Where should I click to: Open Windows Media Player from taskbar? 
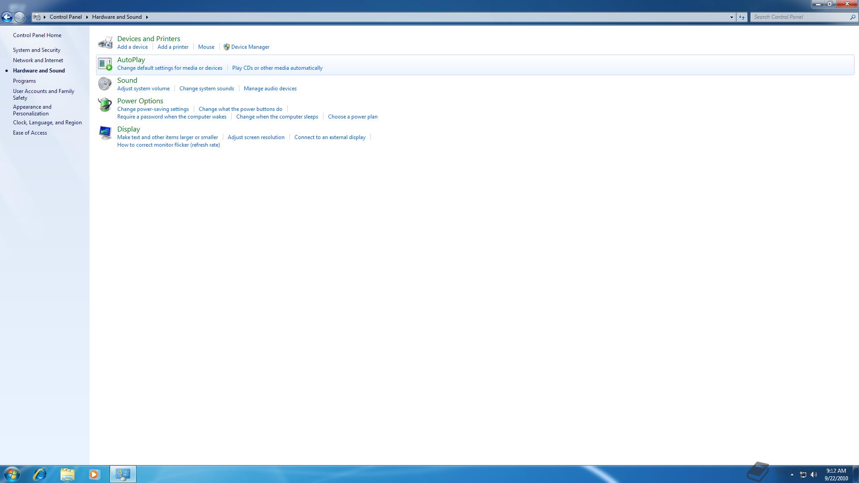[x=94, y=474]
